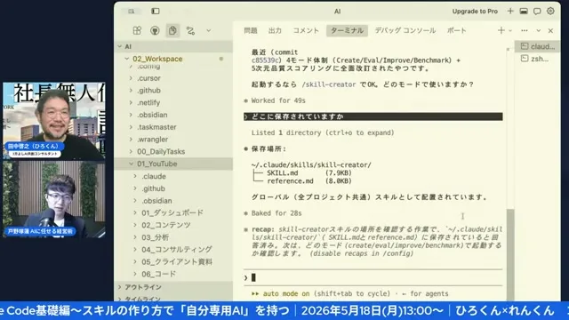569x320 pixels.
Task: Open the settings gear in the title bar
Action: 550,12
